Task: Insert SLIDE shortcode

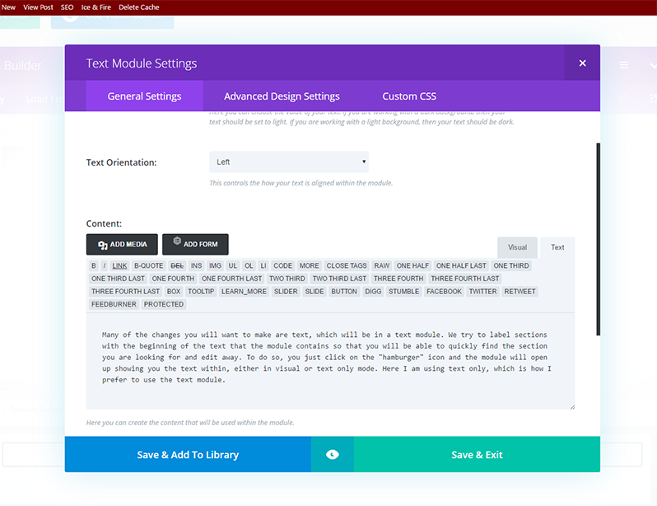Action: (x=315, y=292)
